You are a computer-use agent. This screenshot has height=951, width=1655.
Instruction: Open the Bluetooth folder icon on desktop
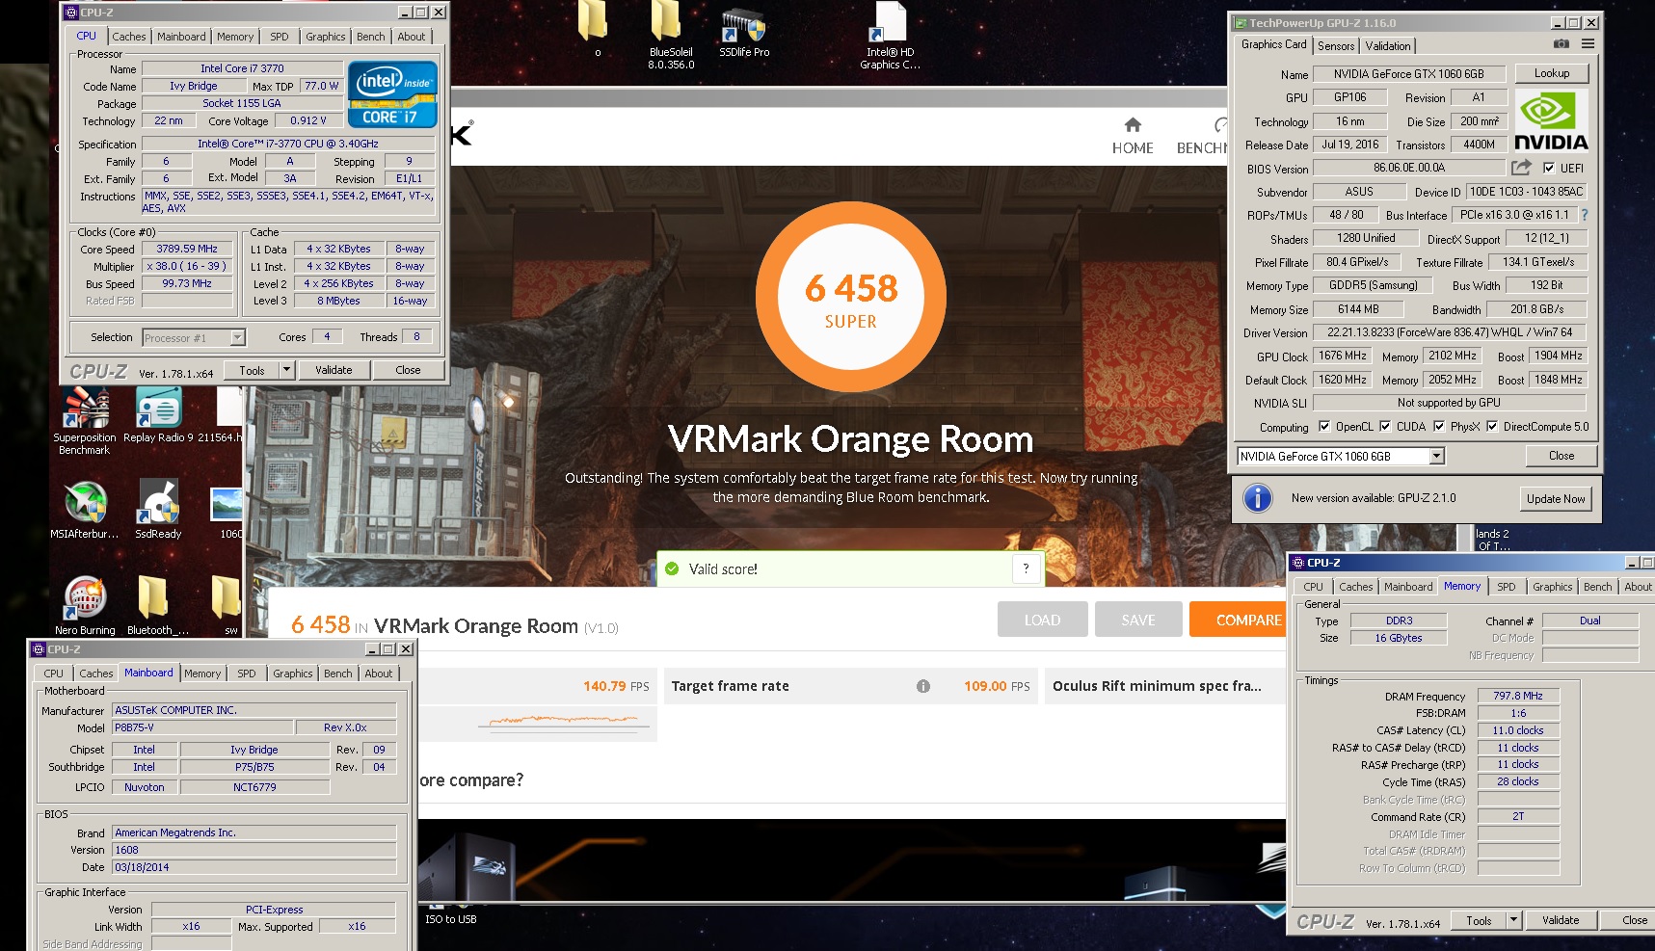[x=153, y=597]
